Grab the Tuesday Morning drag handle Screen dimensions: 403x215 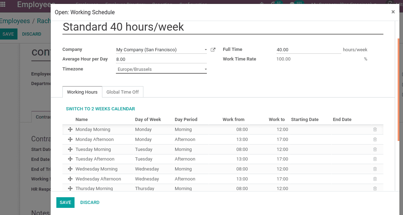(x=70, y=149)
